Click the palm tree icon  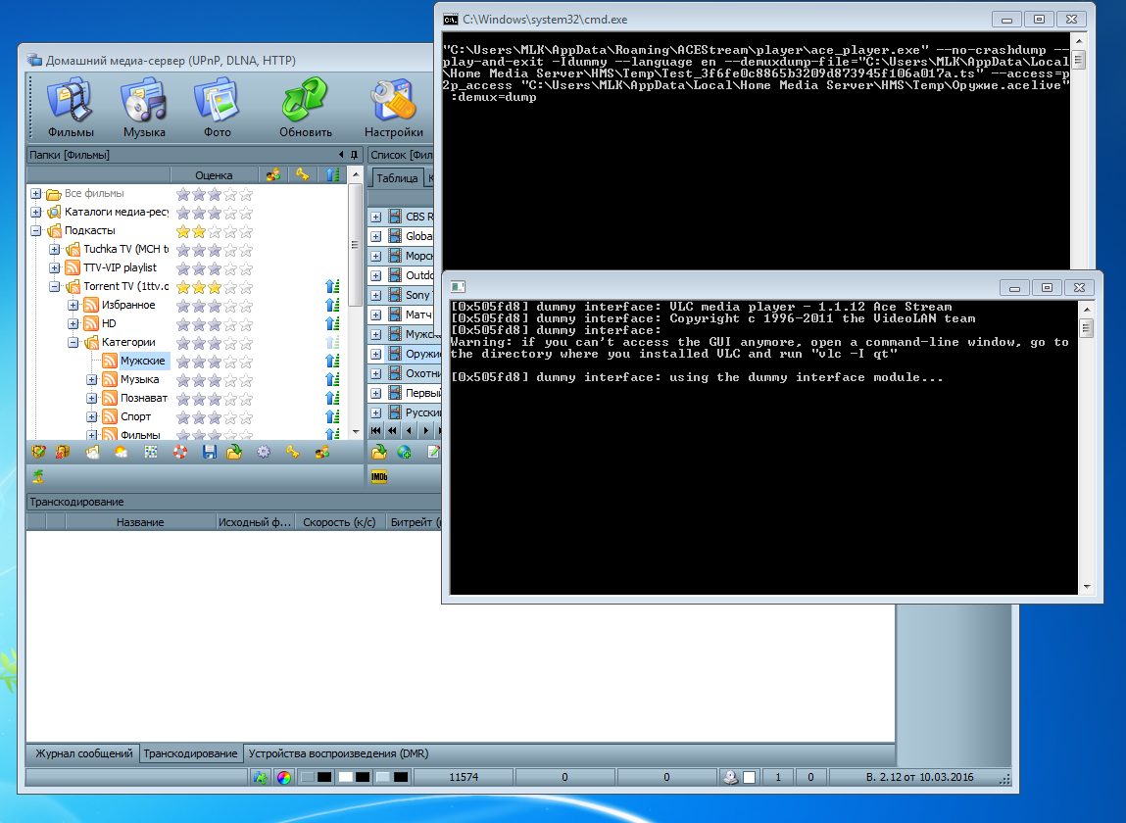38,477
